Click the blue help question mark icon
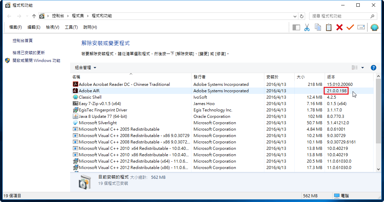 coord(374,68)
